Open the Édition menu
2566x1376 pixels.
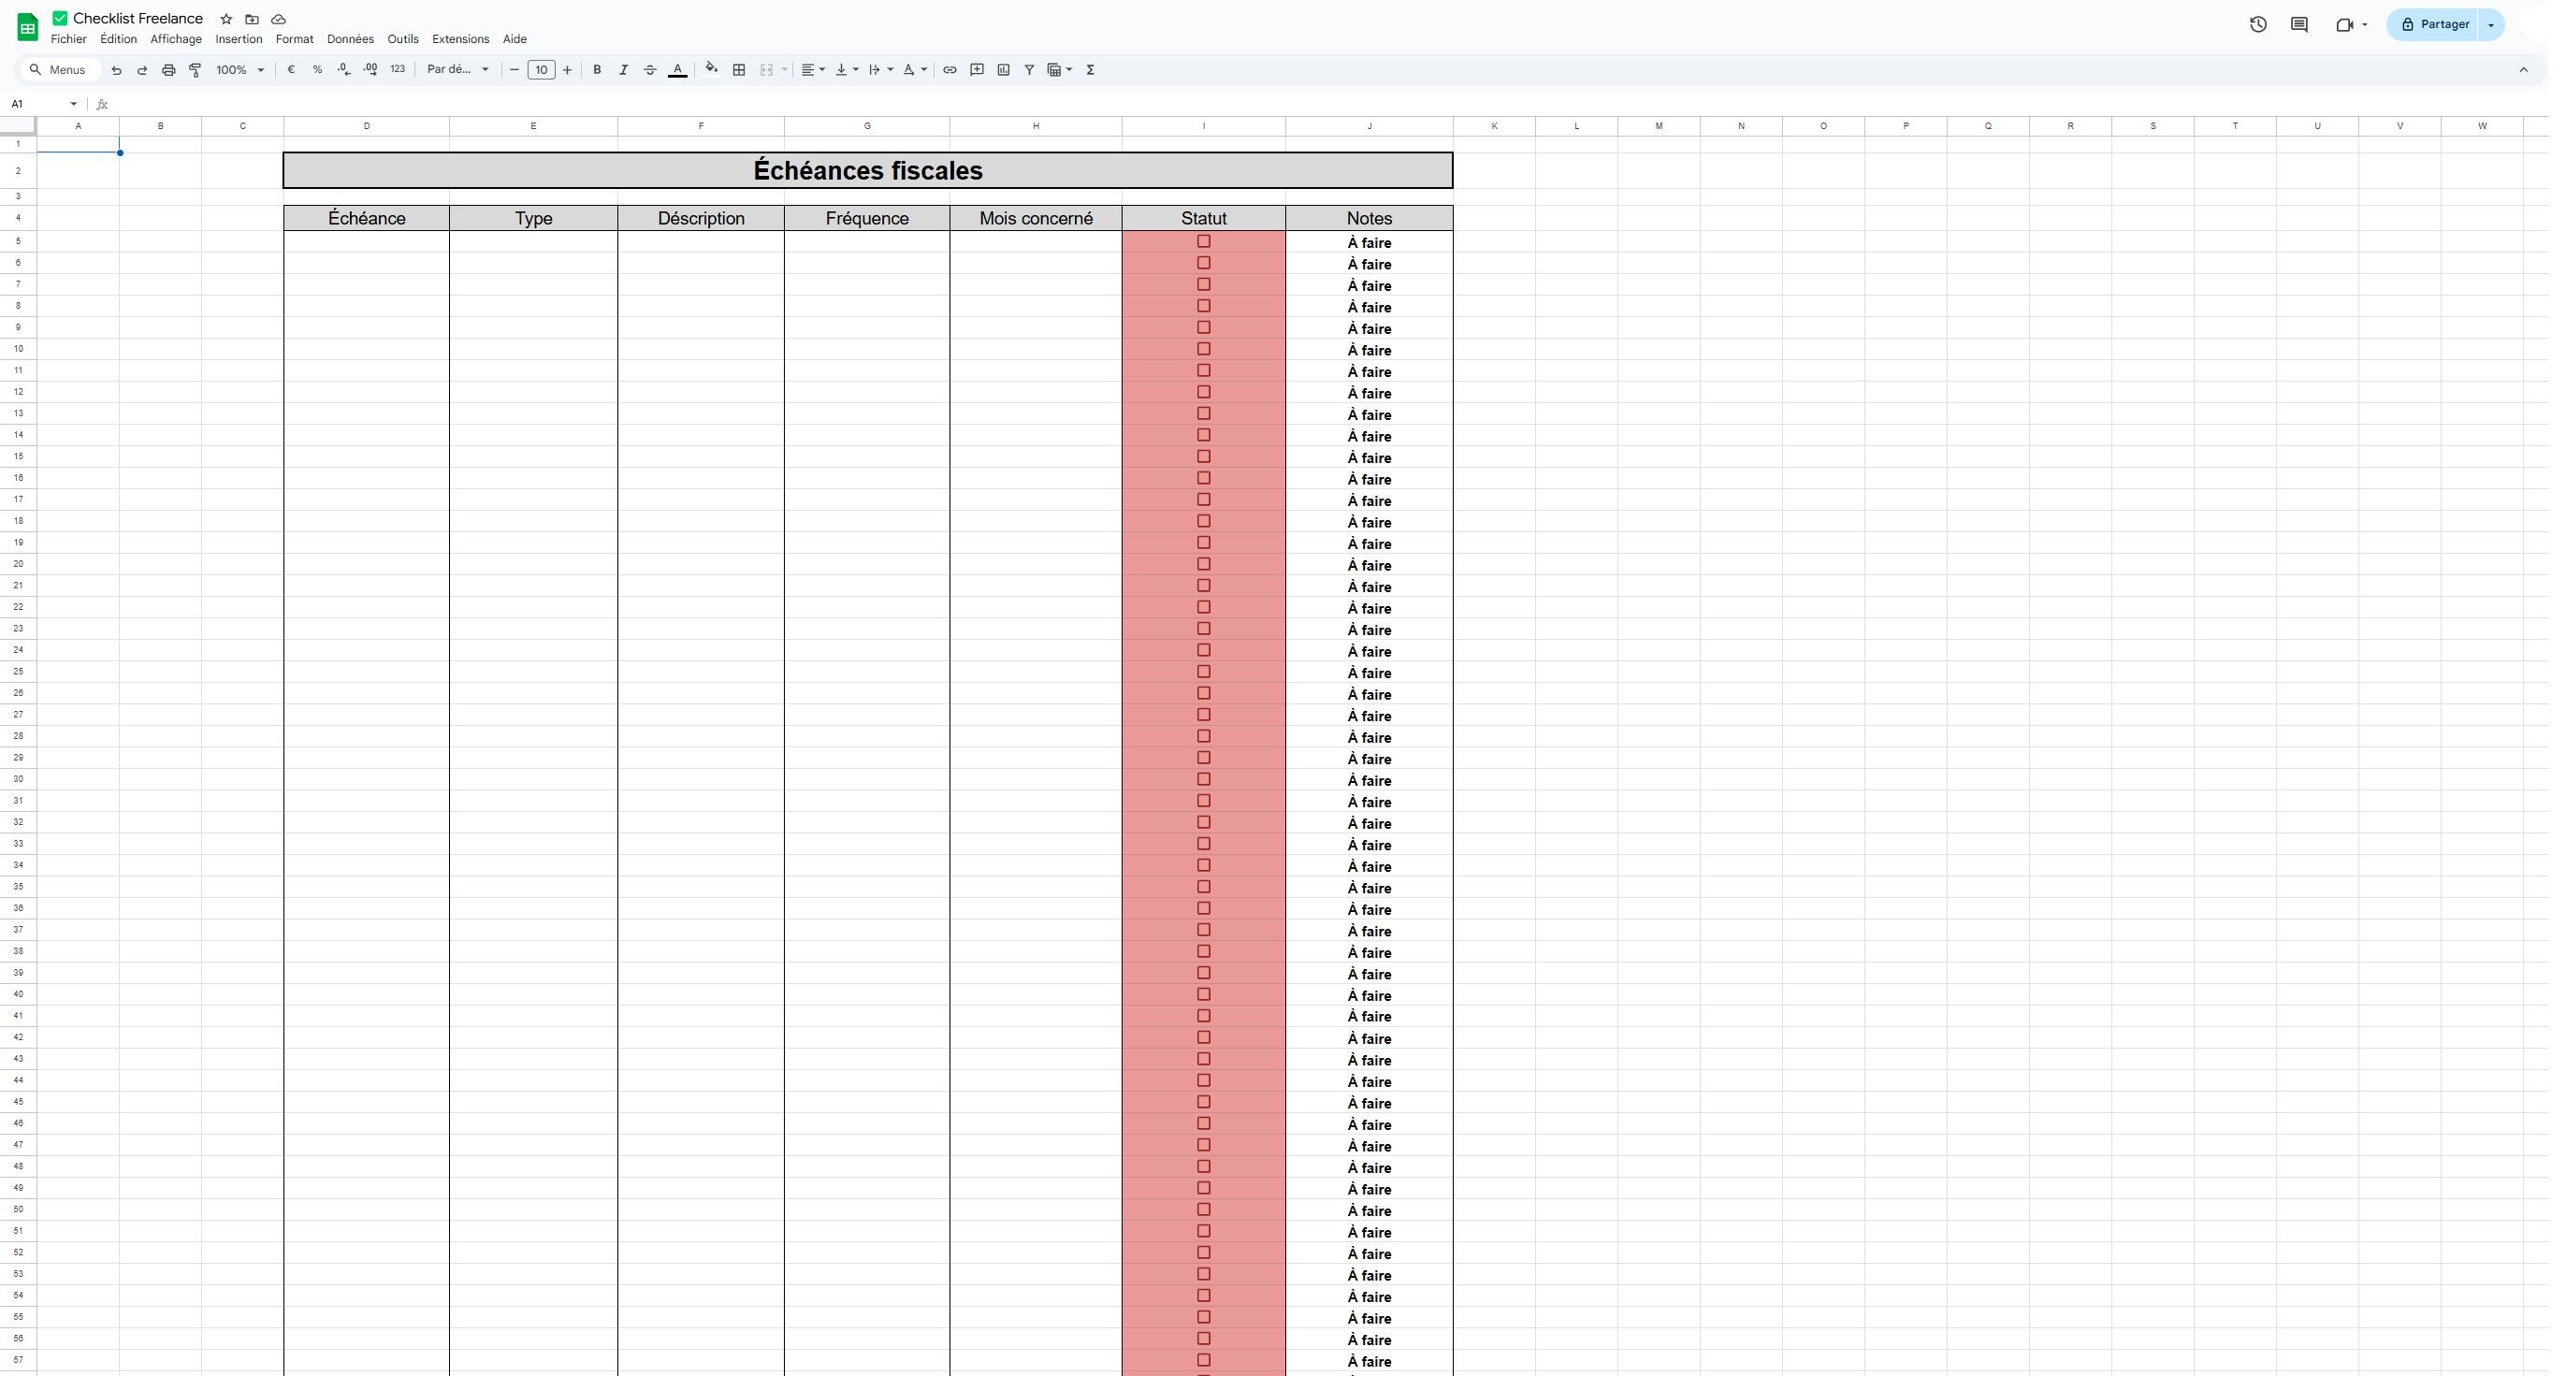tap(119, 39)
